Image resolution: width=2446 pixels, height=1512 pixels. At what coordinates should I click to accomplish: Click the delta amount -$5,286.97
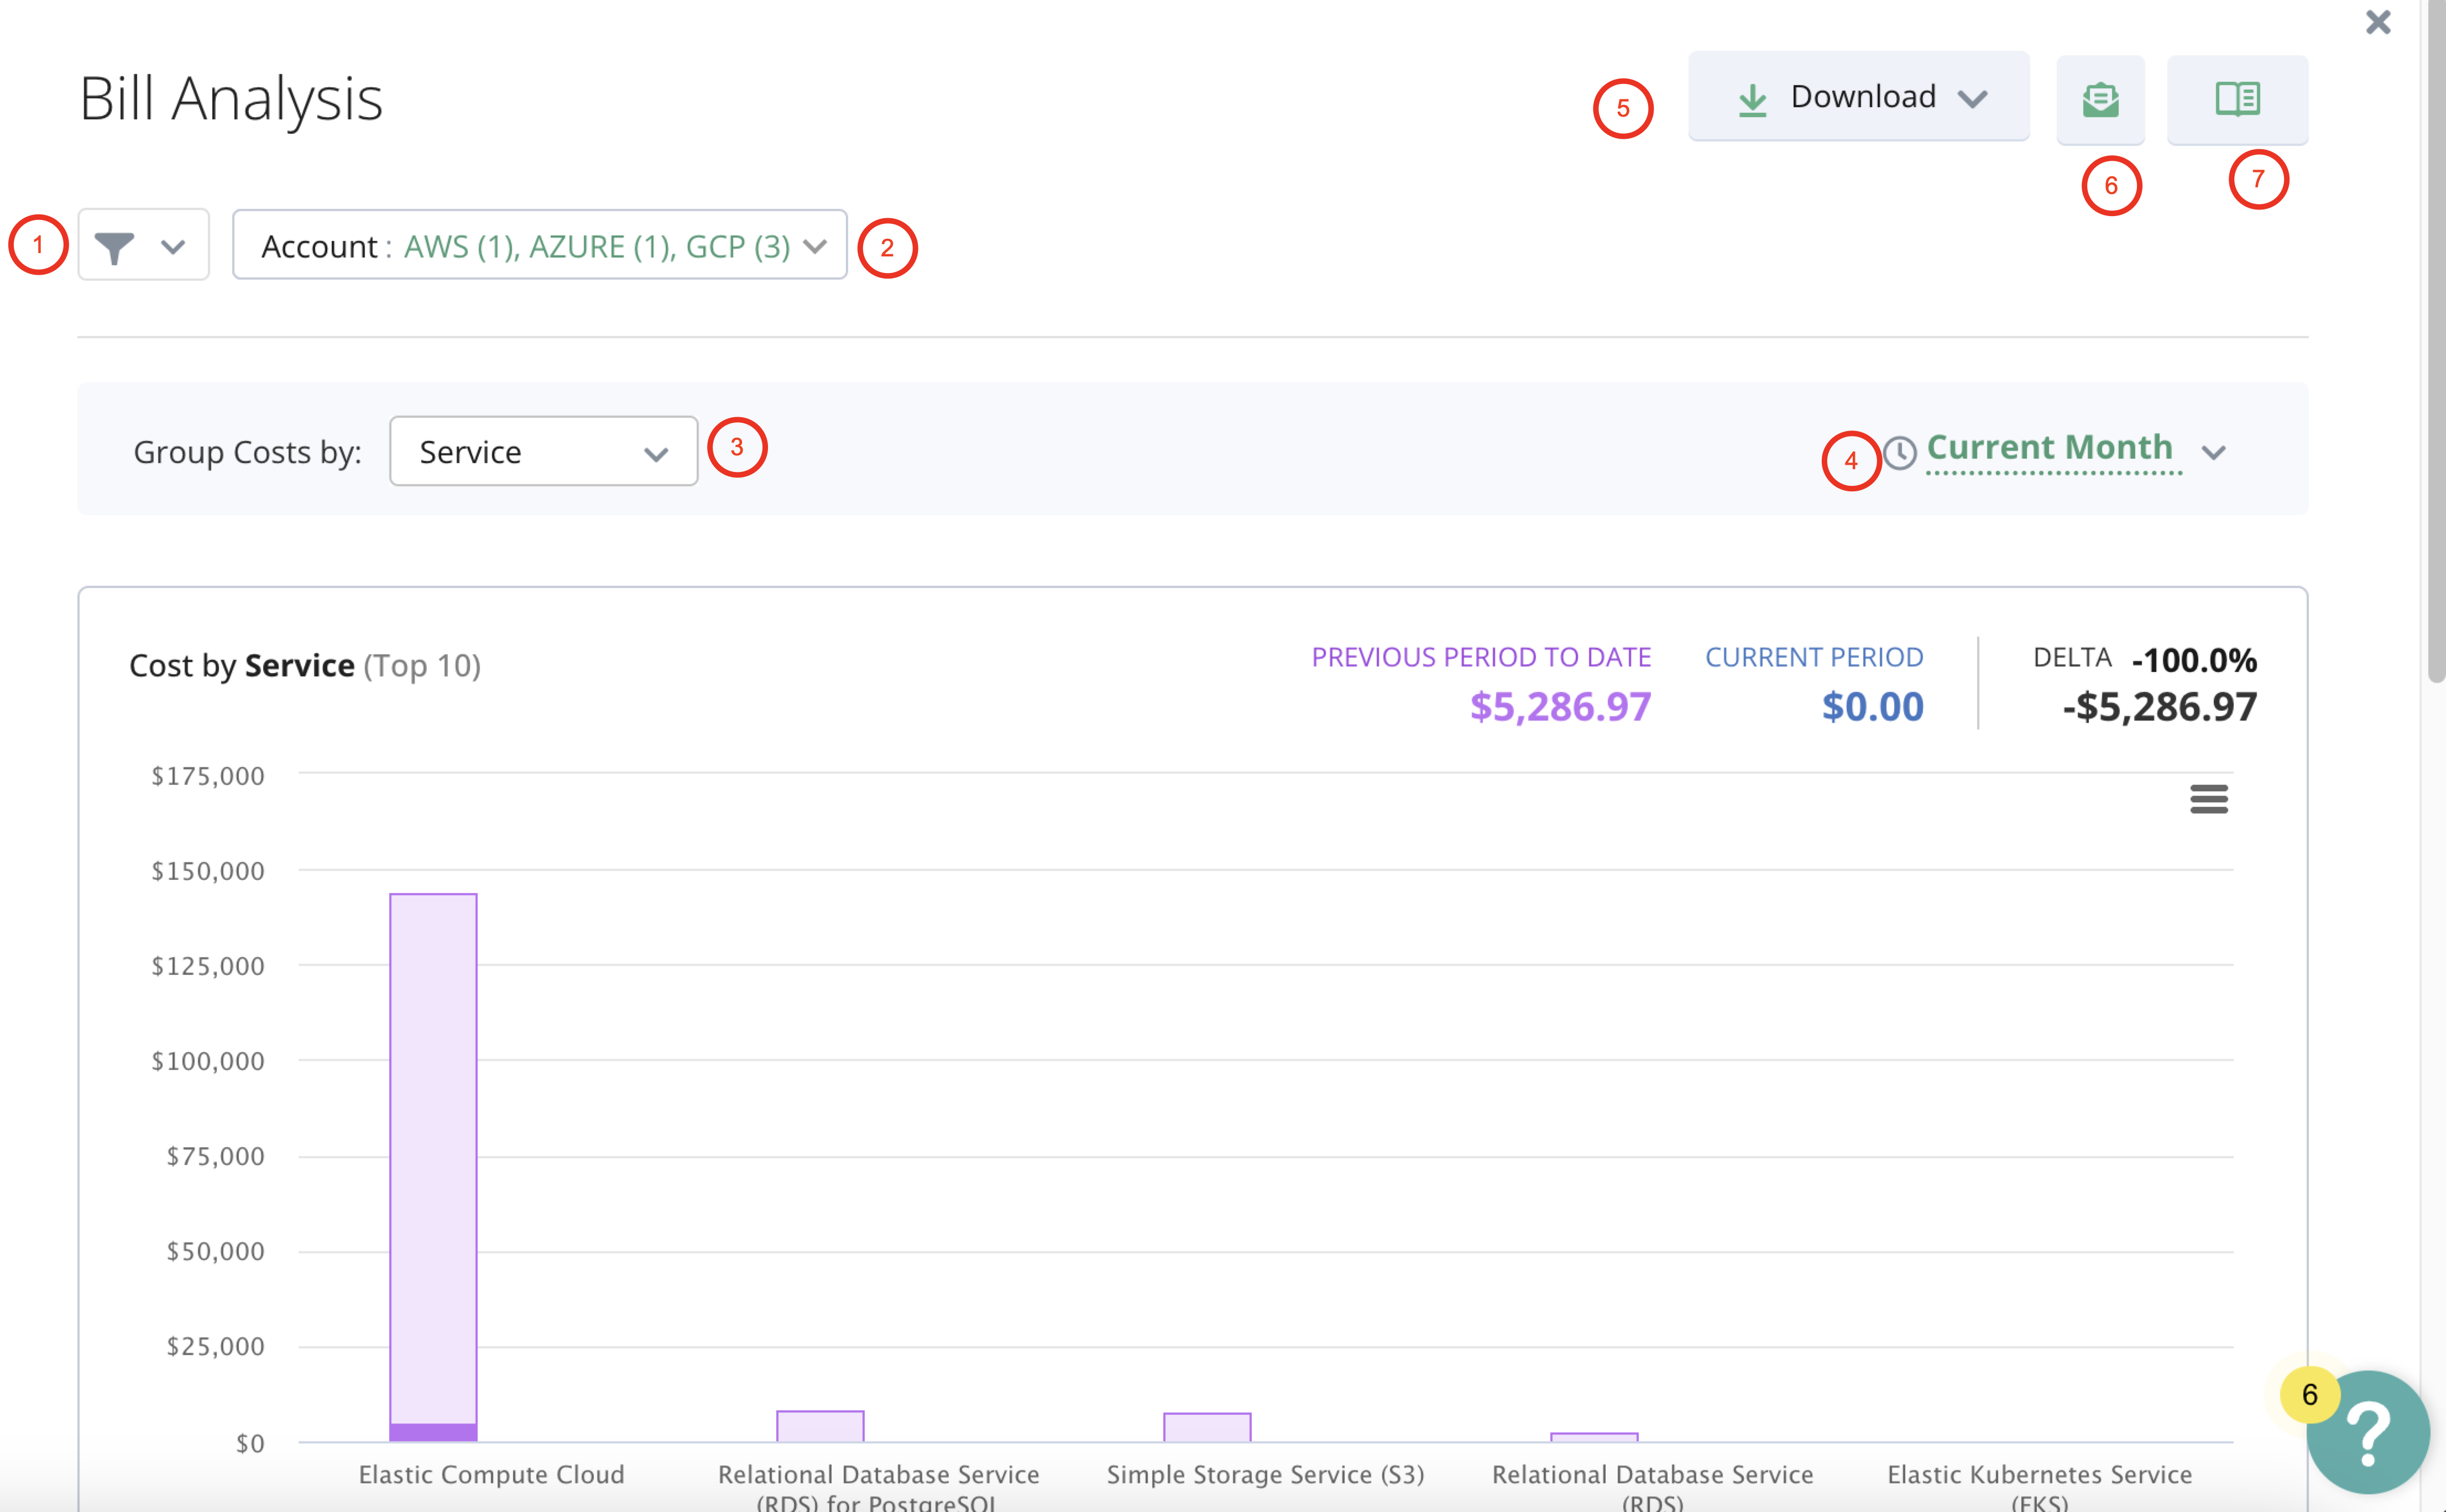coord(2159,707)
